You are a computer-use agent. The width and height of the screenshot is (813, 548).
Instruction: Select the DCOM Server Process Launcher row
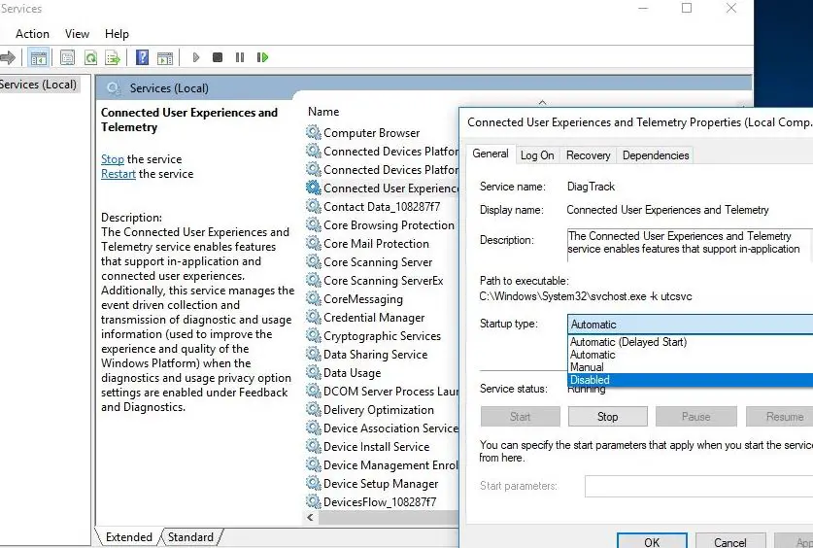coord(383,391)
